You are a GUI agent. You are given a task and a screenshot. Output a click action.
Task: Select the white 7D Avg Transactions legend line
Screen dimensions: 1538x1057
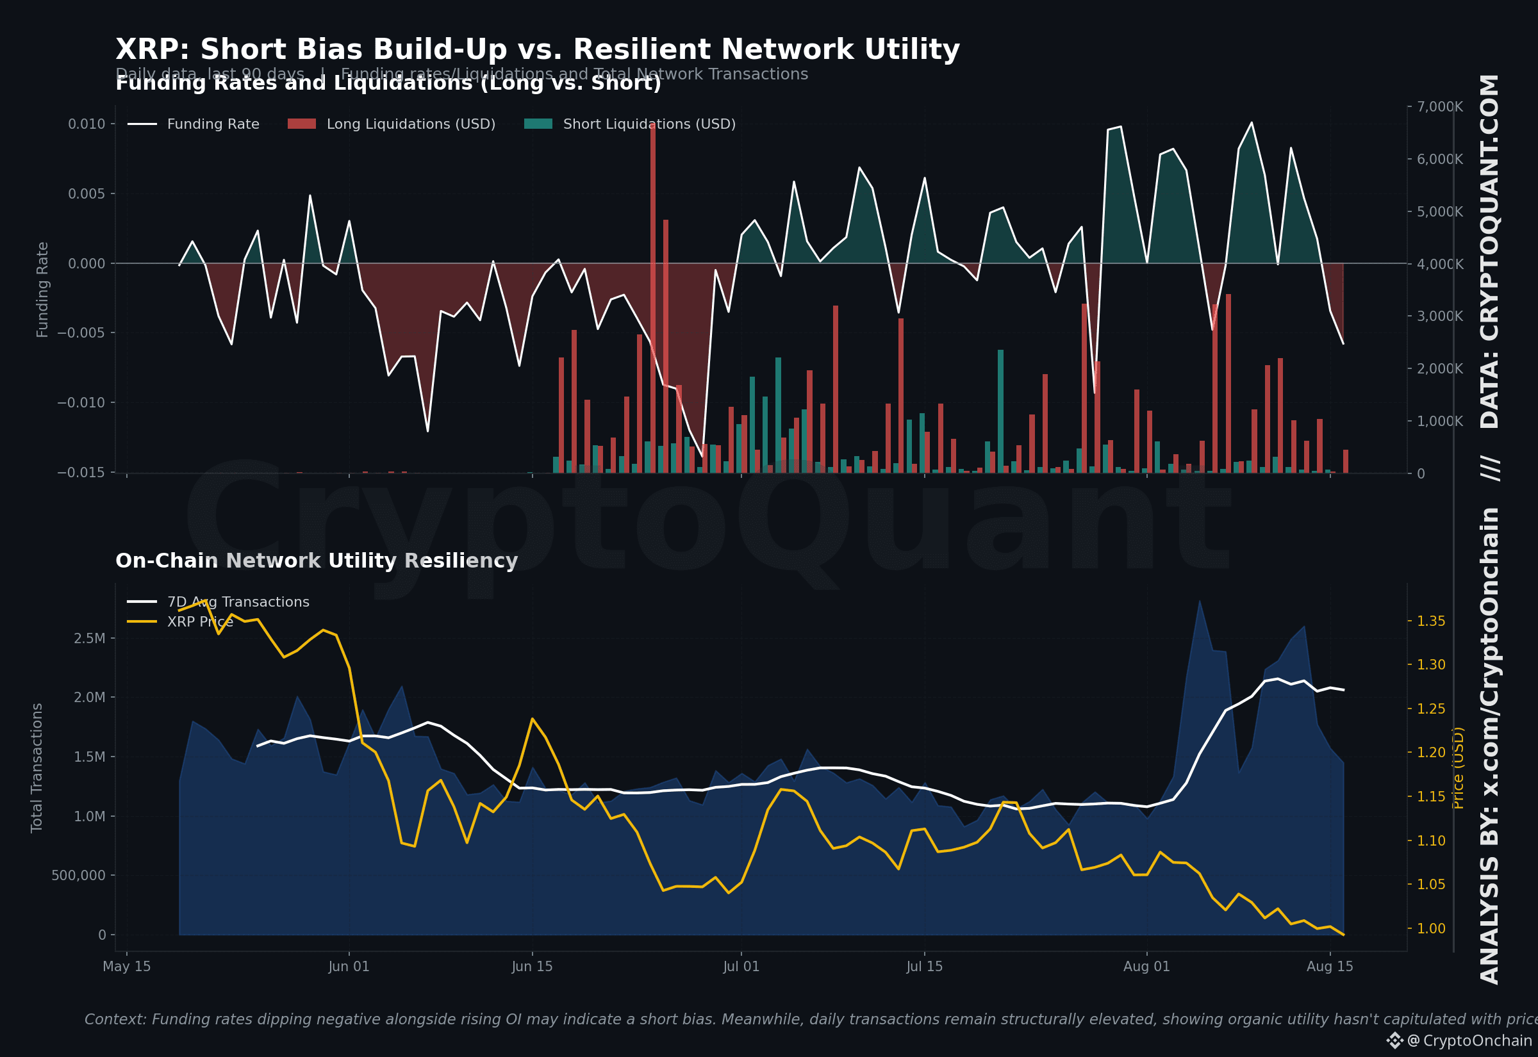(x=142, y=602)
